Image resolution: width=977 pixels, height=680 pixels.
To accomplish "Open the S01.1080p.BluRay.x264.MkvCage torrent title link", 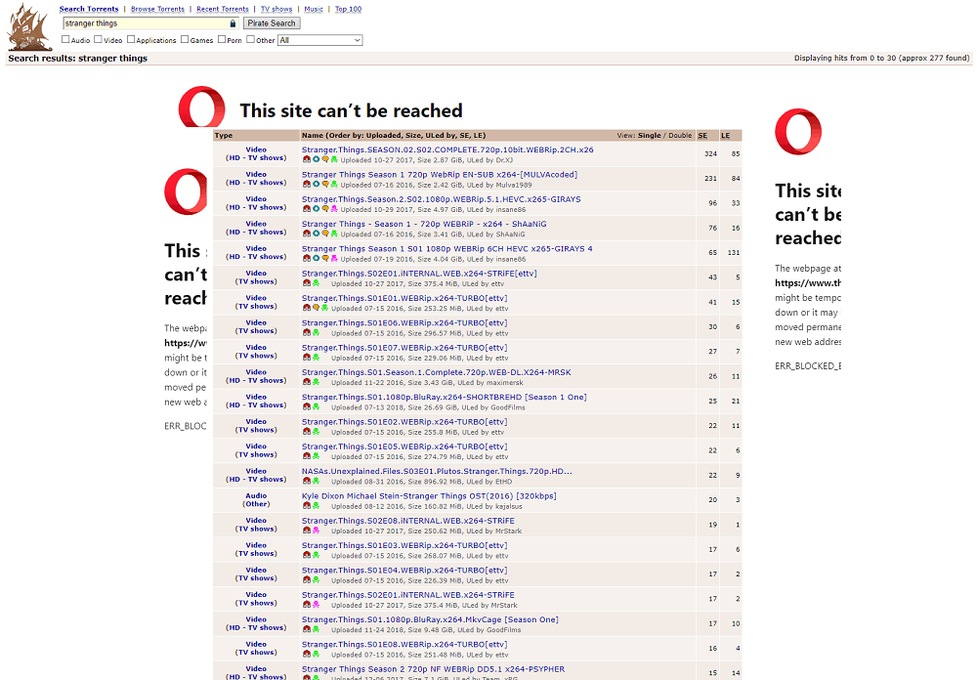I will coord(430,619).
